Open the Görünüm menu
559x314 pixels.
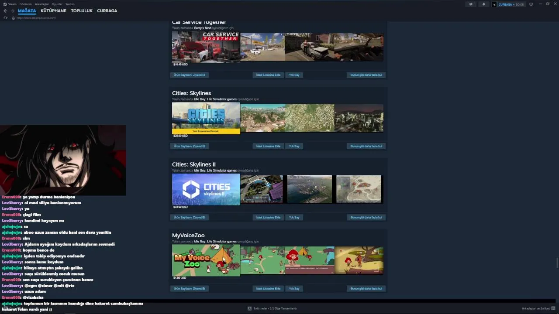pyautogui.click(x=25, y=4)
